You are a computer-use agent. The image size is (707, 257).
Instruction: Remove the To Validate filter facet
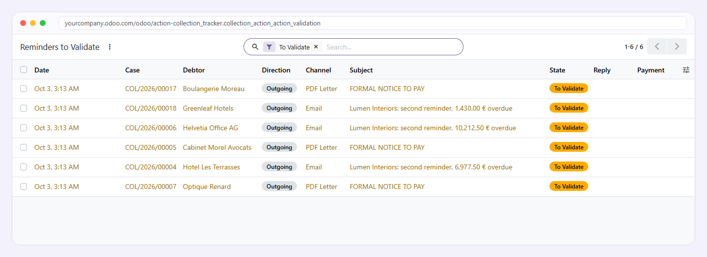click(x=316, y=47)
